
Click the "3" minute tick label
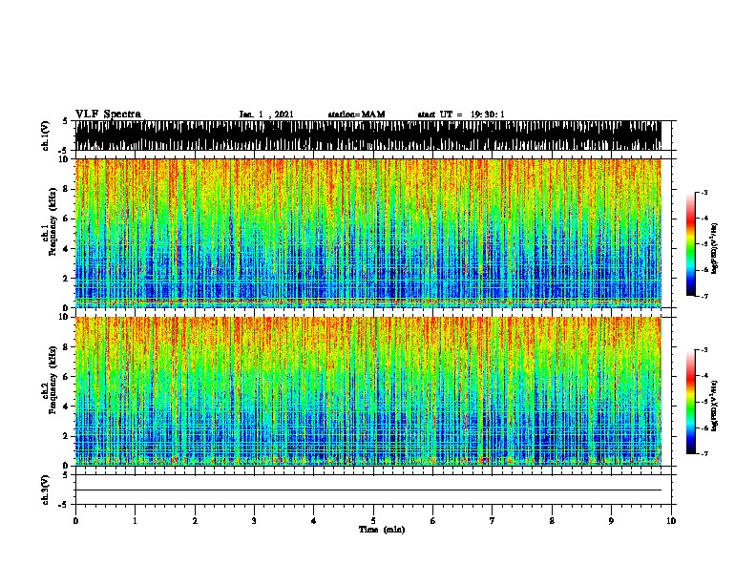tap(254, 521)
